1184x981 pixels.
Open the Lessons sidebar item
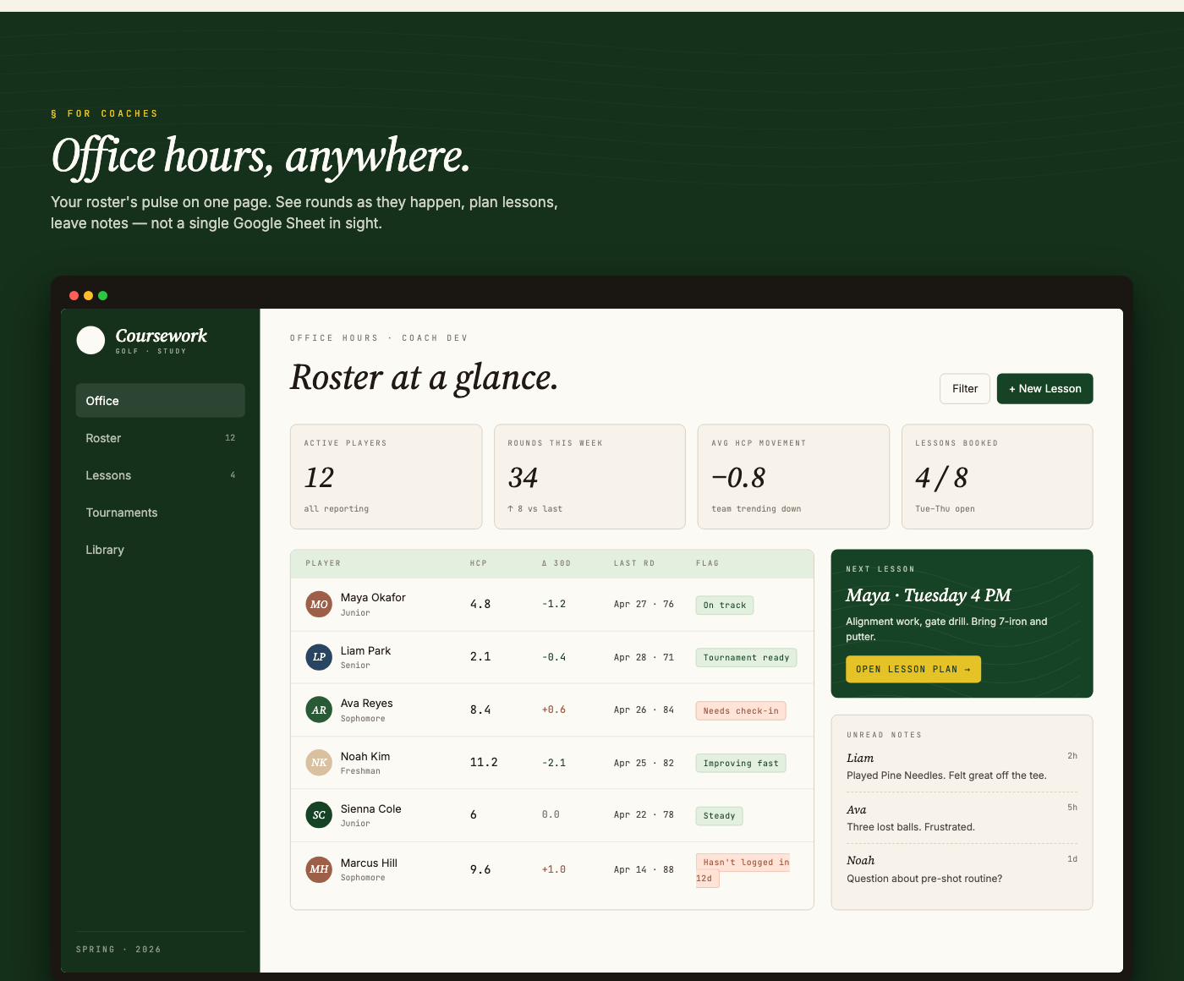pyautogui.click(x=160, y=474)
